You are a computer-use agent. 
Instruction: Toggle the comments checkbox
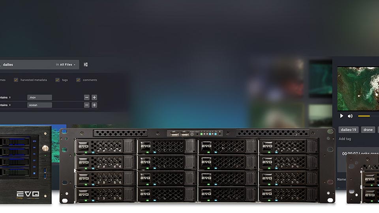pyautogui.click(x=78, y=80)
